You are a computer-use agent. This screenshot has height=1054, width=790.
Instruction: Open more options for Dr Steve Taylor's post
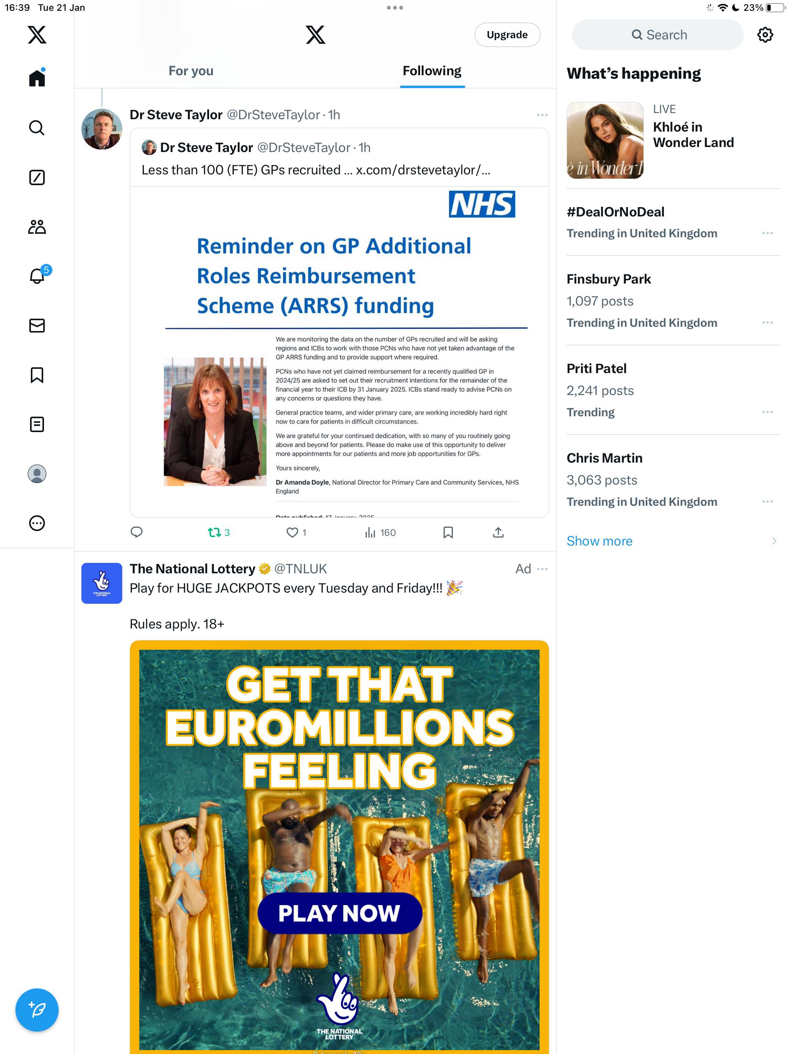(x=542, y=115)
